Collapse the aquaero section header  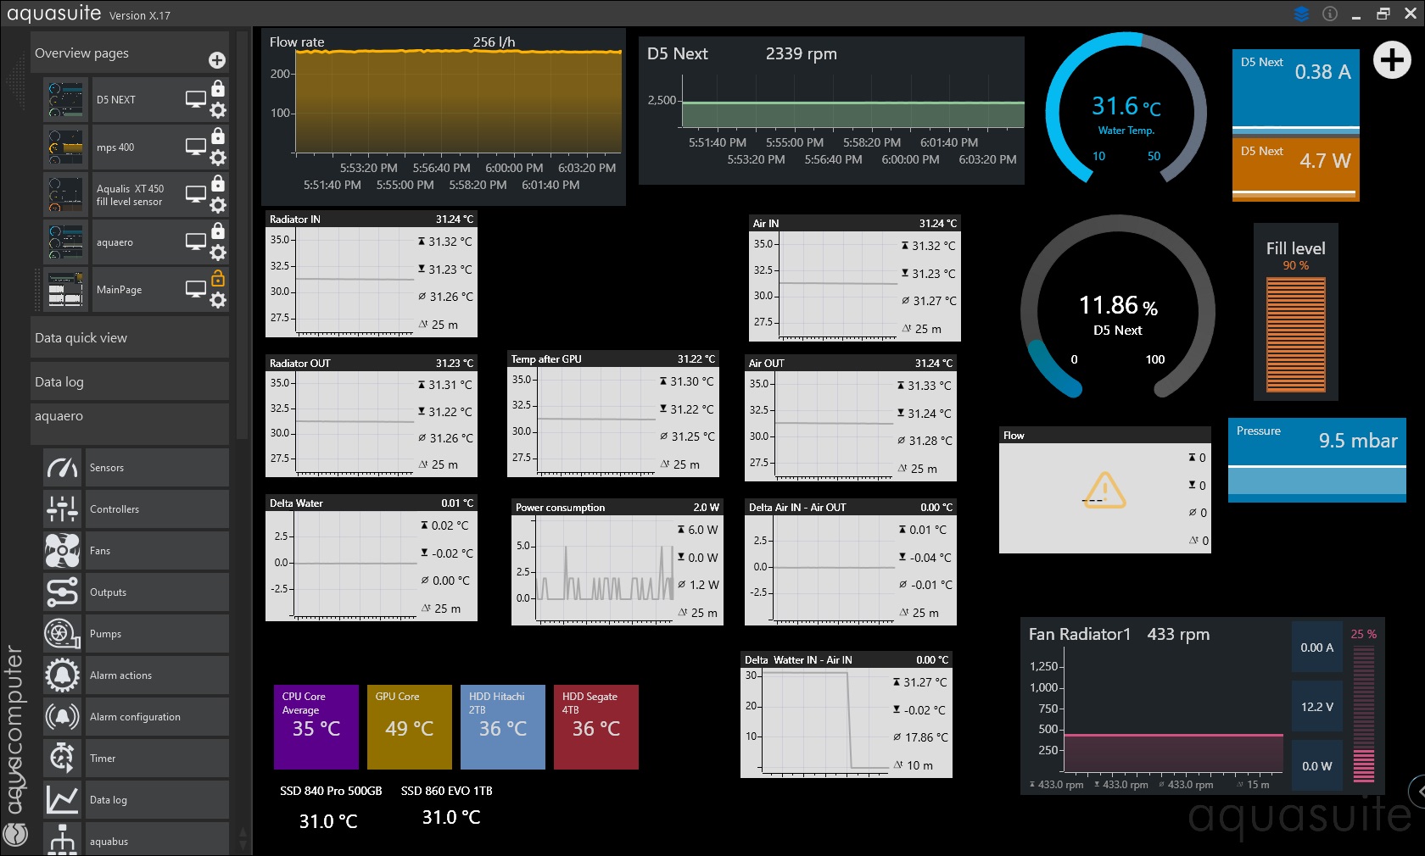(x=130, y=416)
